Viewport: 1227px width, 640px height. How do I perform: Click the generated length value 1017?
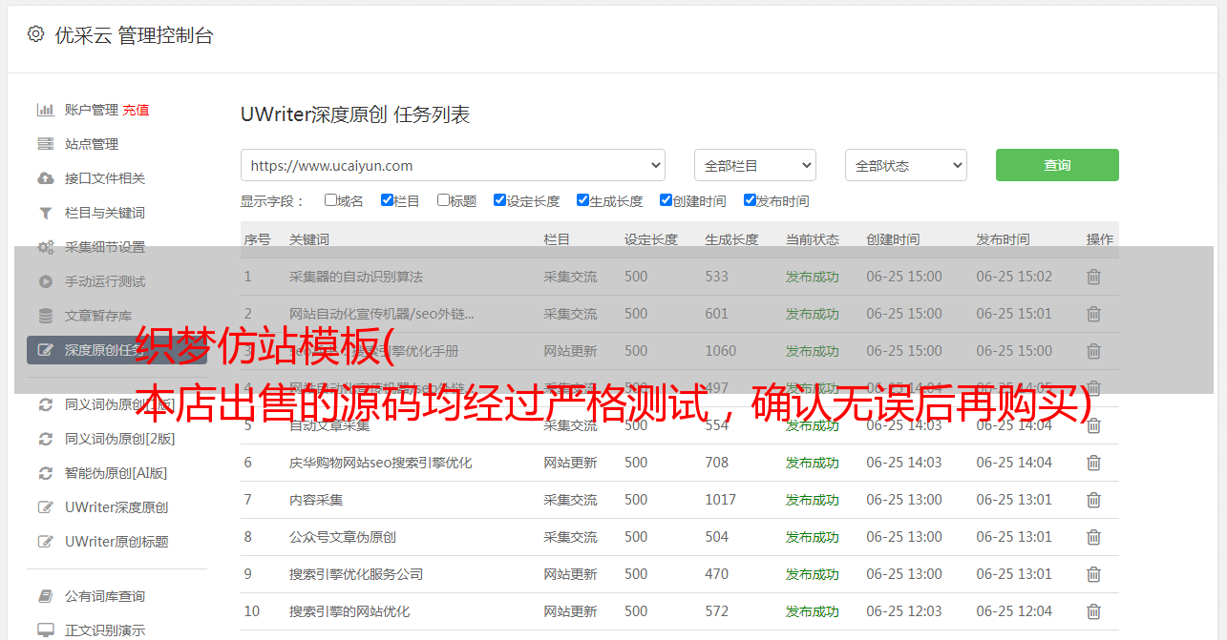tap(721, 500)
